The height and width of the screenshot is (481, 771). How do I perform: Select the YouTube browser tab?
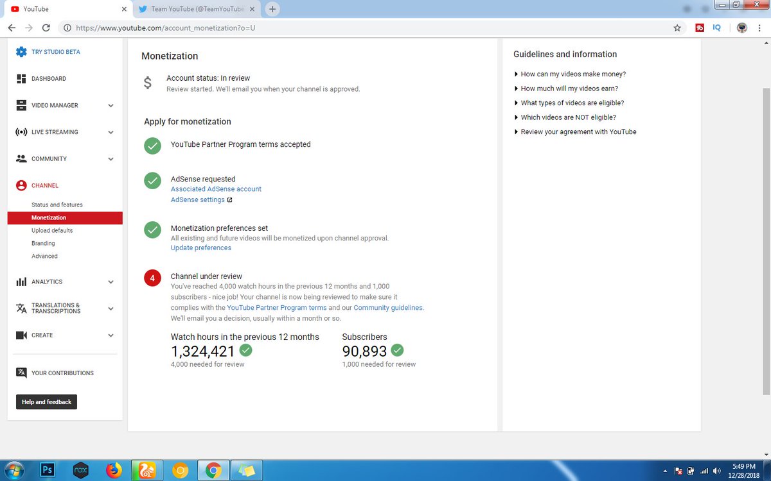pos(67,9)
